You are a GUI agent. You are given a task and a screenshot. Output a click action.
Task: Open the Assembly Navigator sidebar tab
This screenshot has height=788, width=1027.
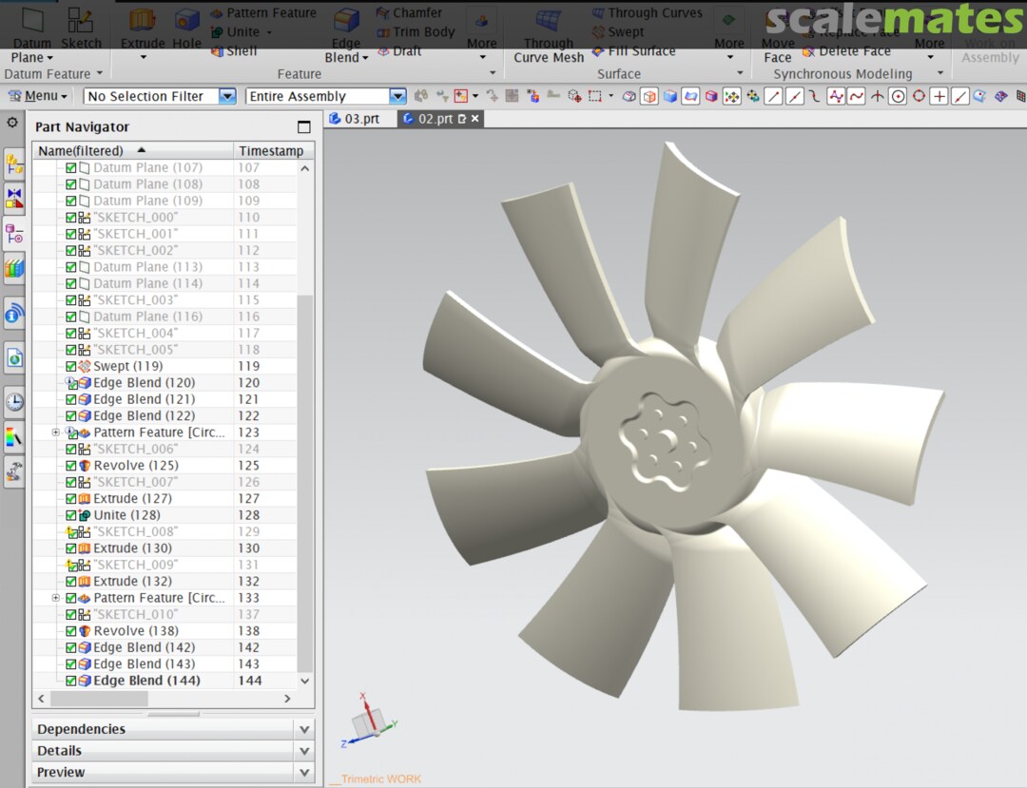(14, 163)
